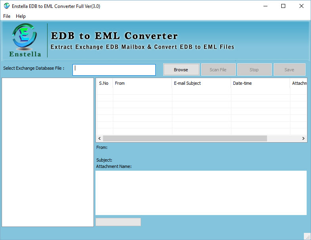
Task: Click the E-mail Subject column header
Action: pos(201,83)
